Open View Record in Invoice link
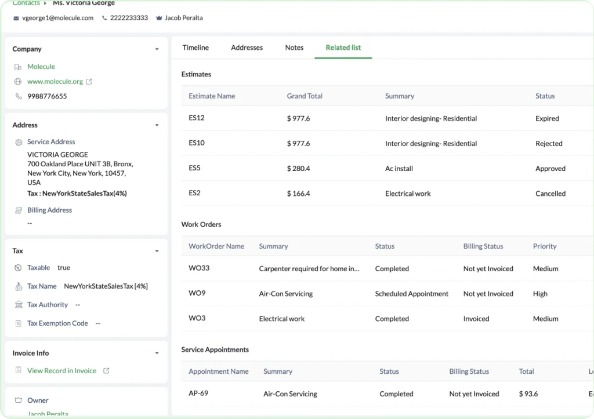Viewport: 594px width, 419px height. click(x=61, y=371)
